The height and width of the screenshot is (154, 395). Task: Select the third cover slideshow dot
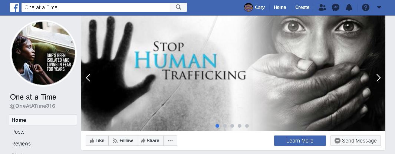[x=232, y=126]
